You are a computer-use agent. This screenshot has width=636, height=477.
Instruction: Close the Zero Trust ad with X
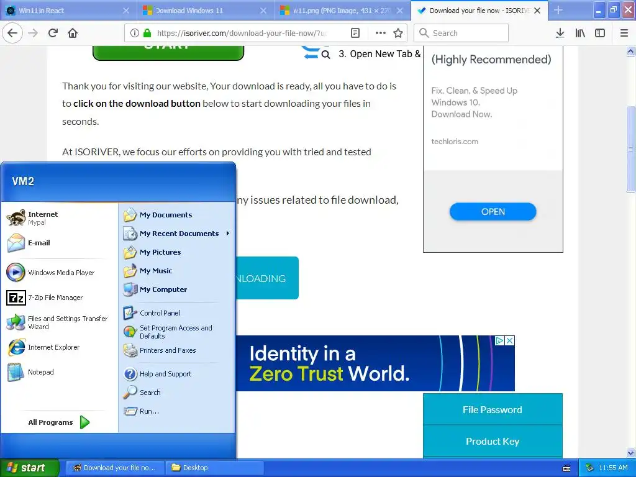pyautogui.click(x=510, y=341)
